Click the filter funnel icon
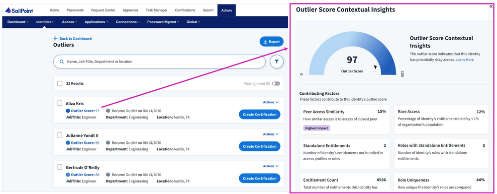Viewport: 497px width, 194px height. 277,62
